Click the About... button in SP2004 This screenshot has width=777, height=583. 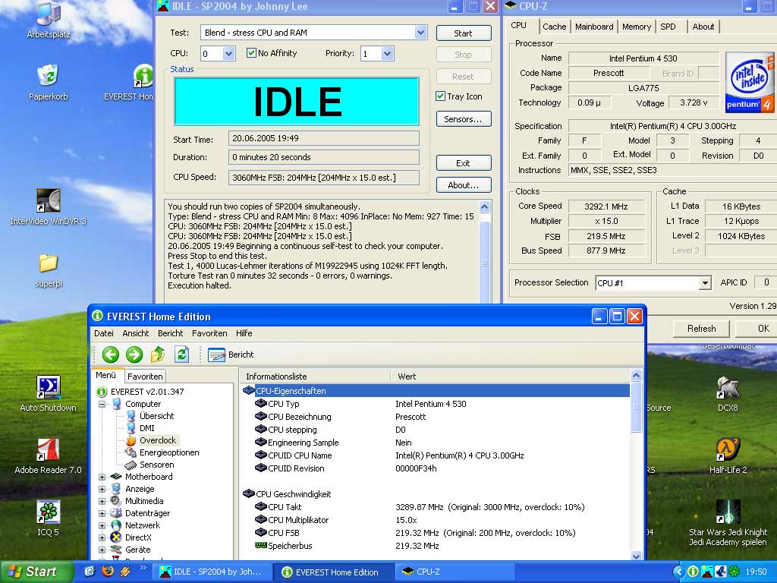point(464,185)
